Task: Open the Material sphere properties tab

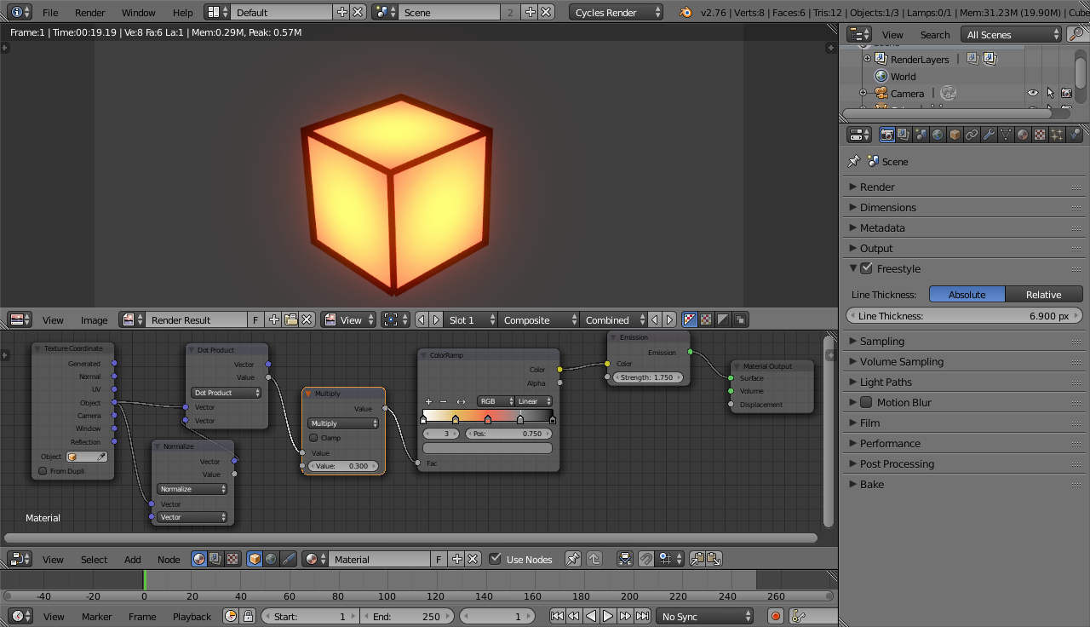Action: click(1023, 135)
